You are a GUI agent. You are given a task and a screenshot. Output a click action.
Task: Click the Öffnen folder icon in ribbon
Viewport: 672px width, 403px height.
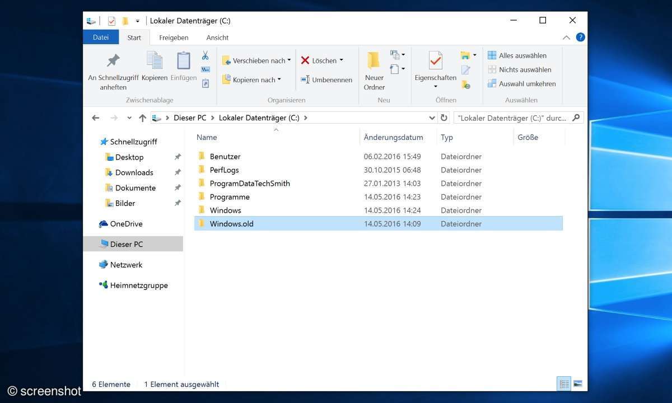[465, 55]
